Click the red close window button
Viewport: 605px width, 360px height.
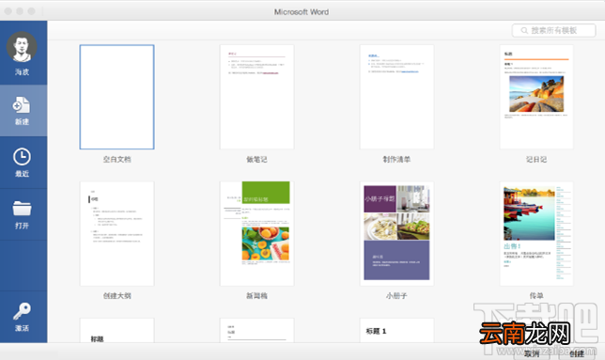8,11
